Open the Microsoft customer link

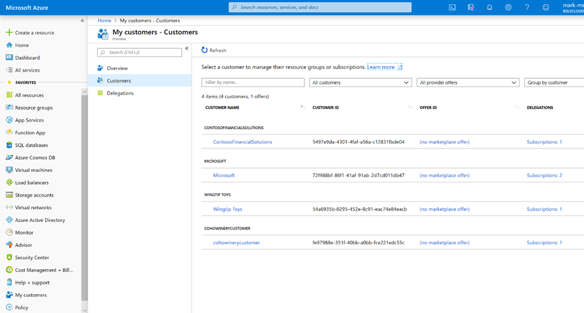click(224, 175)
